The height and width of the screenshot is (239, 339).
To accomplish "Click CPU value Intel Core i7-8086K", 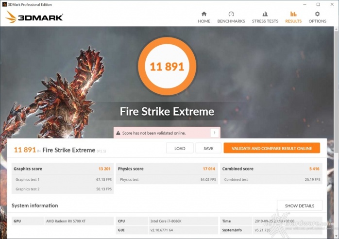I will (x=166, y=221).
